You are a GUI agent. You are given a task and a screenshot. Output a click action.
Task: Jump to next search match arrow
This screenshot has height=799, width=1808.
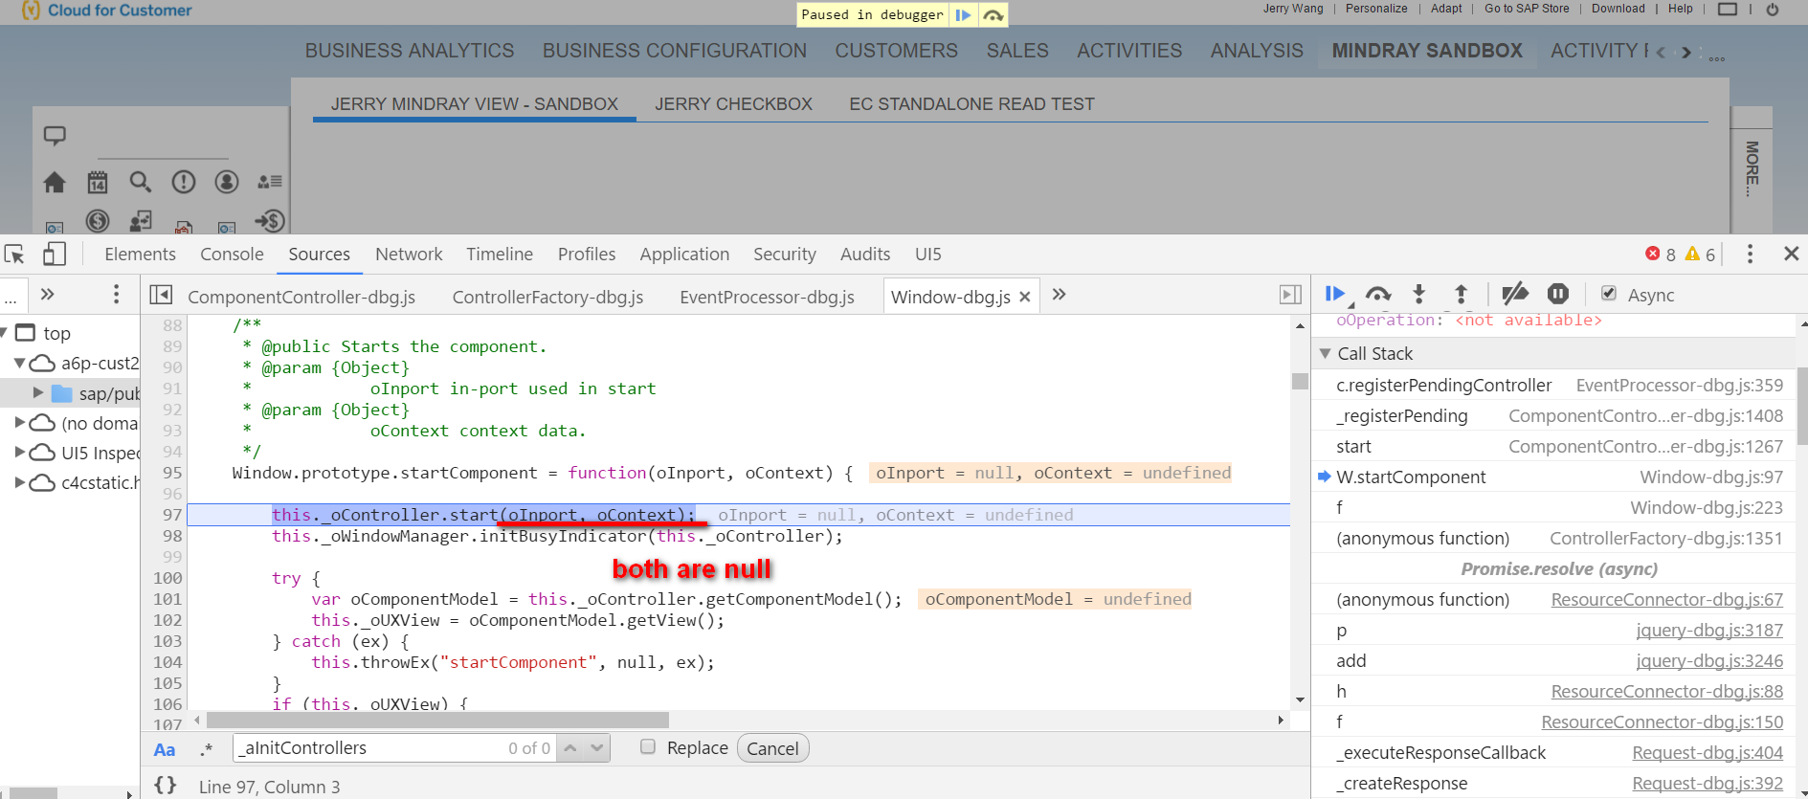(x=597, y=747)
